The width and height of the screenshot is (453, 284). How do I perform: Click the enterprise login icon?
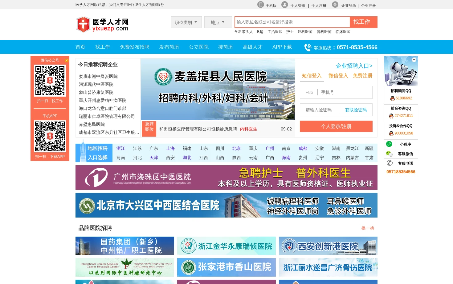click(335, 5)
